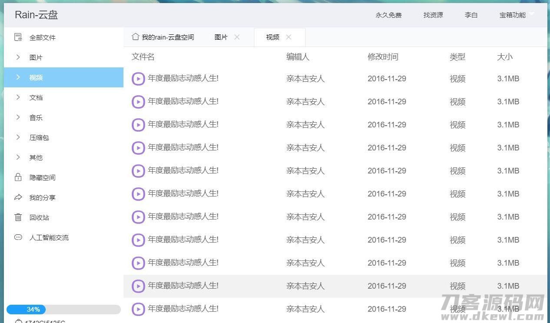Select the 视频 category in sidebar

click(36, 77)
